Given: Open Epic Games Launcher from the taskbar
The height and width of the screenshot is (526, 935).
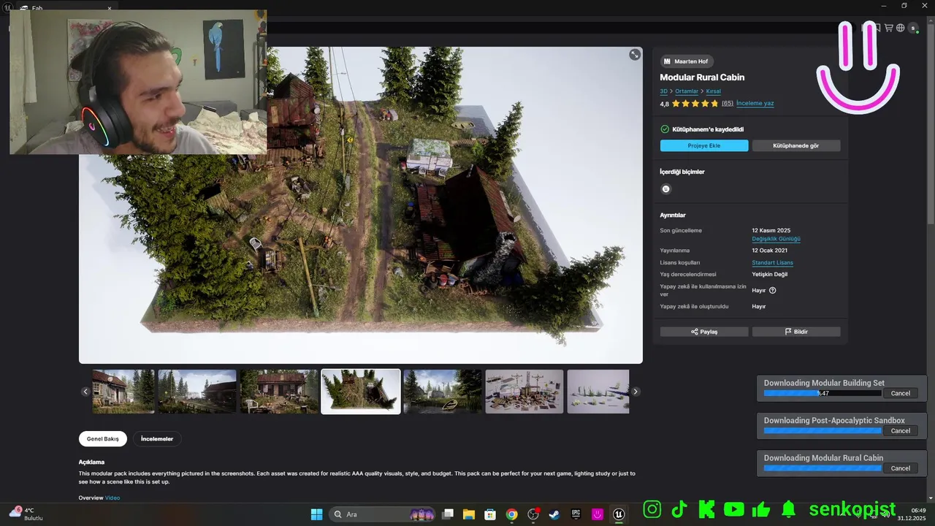Looking at the screenshot, I should tap(576, 514).
